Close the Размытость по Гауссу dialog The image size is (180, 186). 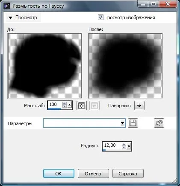tap(168, 4)
